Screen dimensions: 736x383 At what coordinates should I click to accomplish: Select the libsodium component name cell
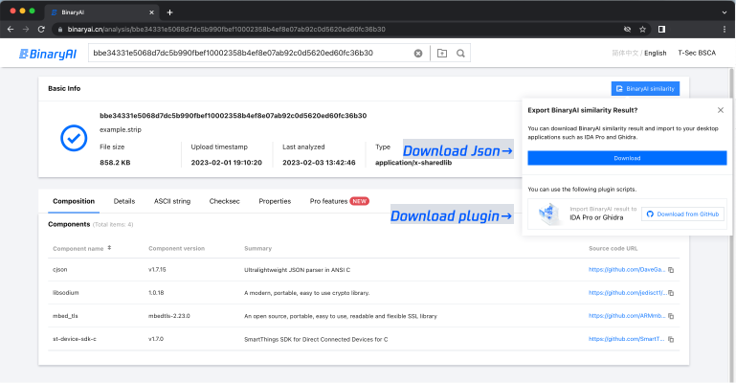[x=66, y=292]
